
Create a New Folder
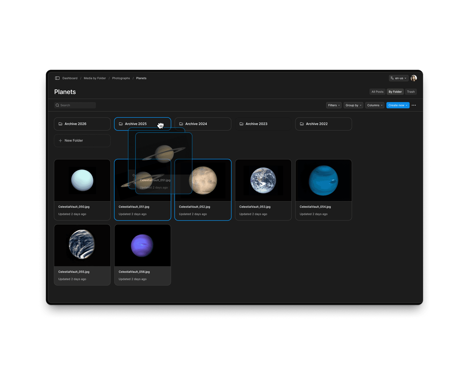pos(82,141)
